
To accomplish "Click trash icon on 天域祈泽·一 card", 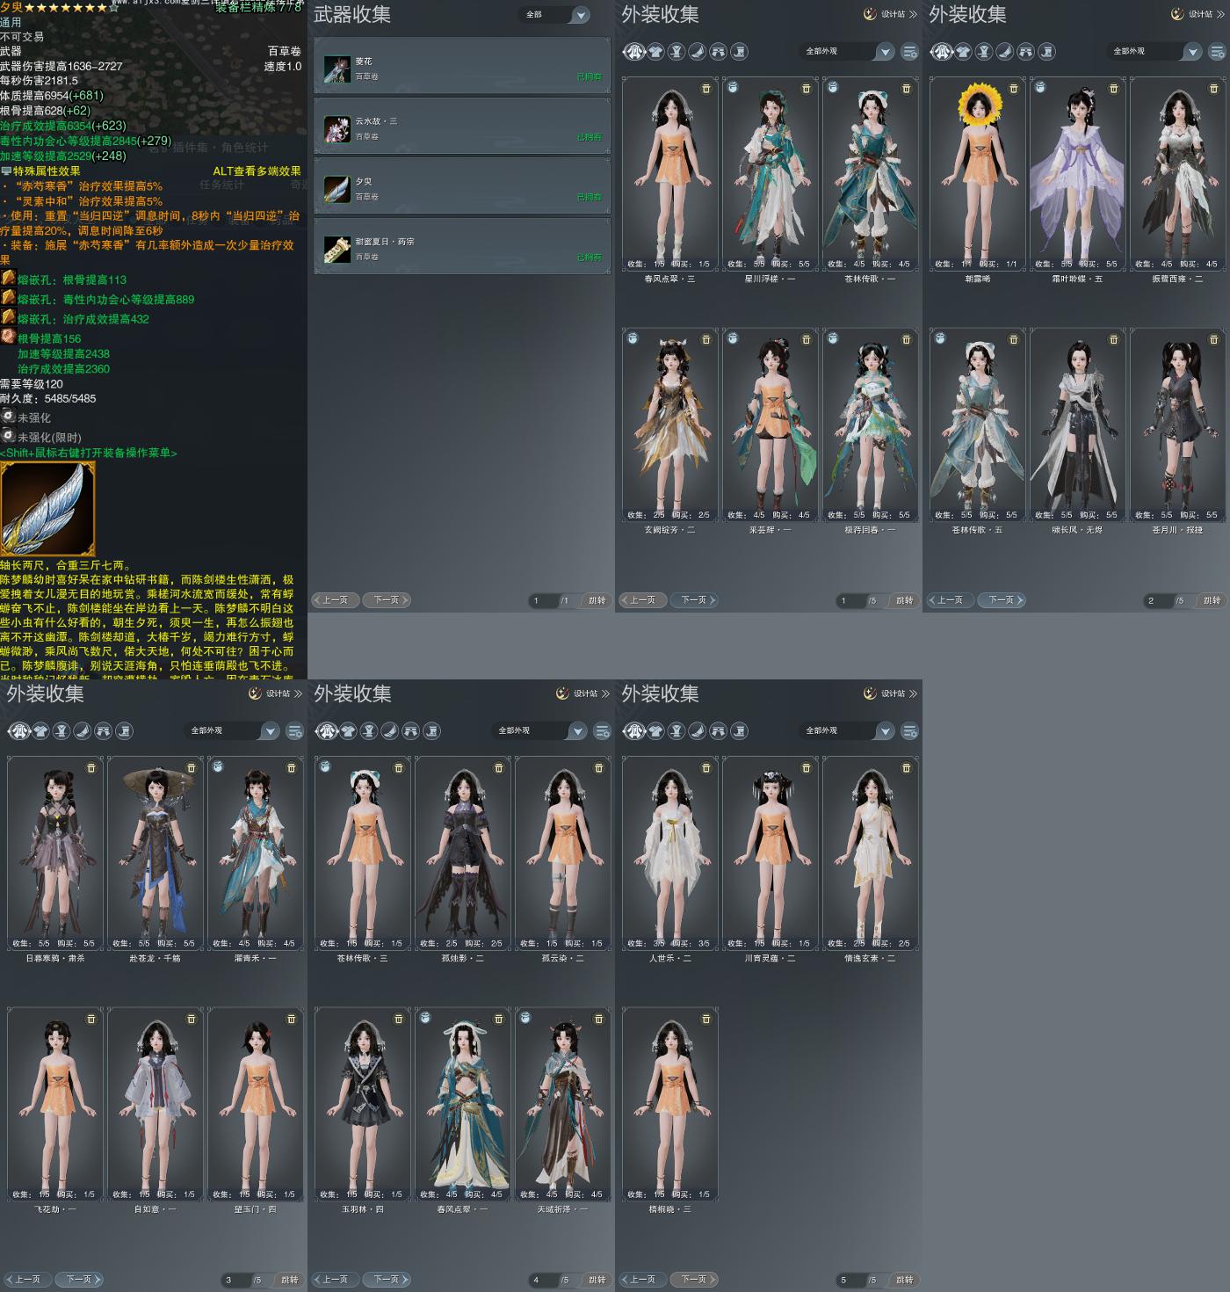I will [x=599, y=1020].
